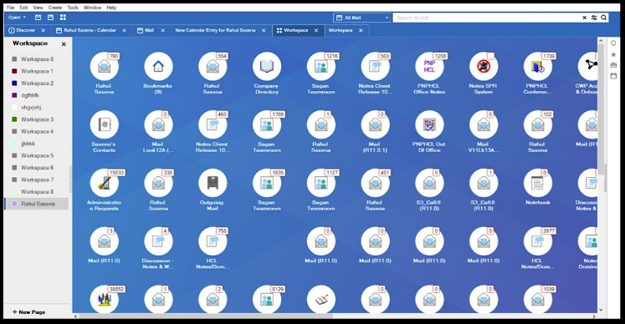
Task: Open the Notebook icon
Action: (538, 183)
